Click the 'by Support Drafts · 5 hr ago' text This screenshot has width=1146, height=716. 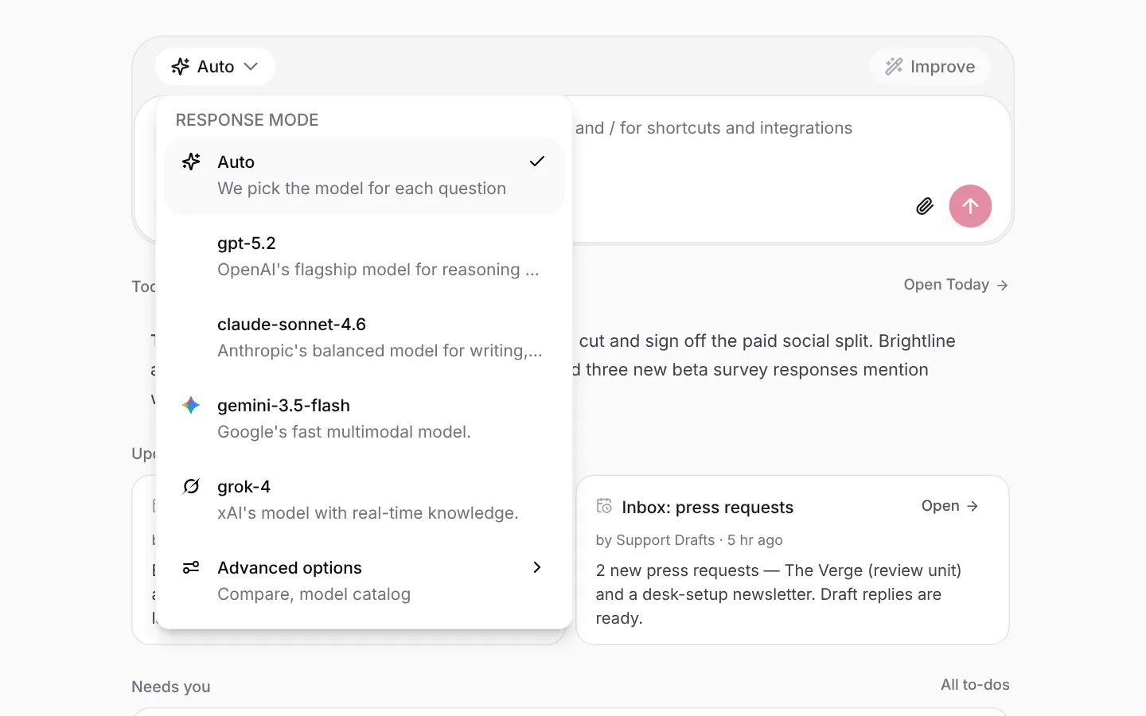689,540
